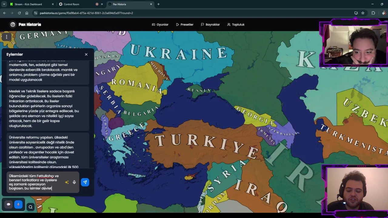Click the AI sparkle icon in the action input
The width and height of the screenshot is (388, 218).
[x=67, y=182]
